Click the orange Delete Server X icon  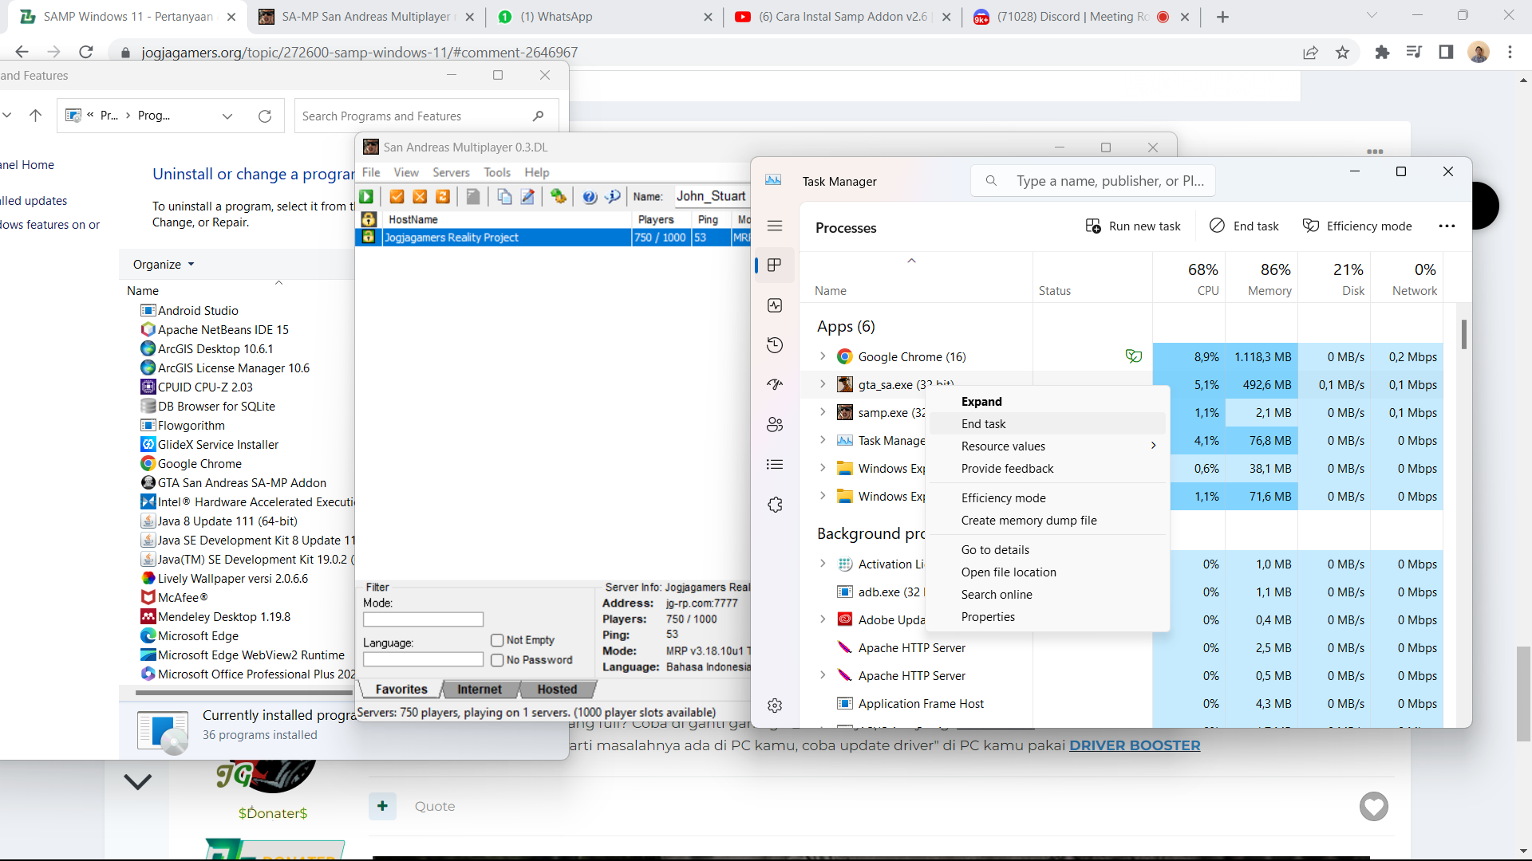point(420,197)
